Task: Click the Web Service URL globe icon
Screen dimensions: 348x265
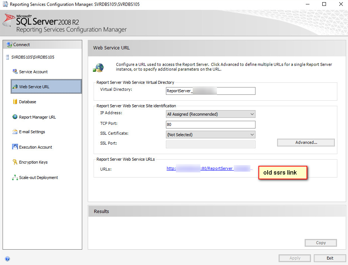Action: coord(15,86)
